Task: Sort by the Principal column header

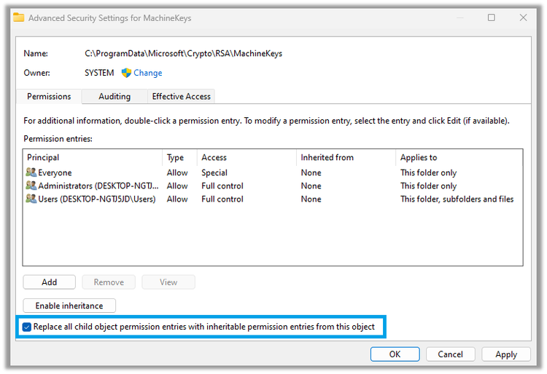Action: (43, 157)
